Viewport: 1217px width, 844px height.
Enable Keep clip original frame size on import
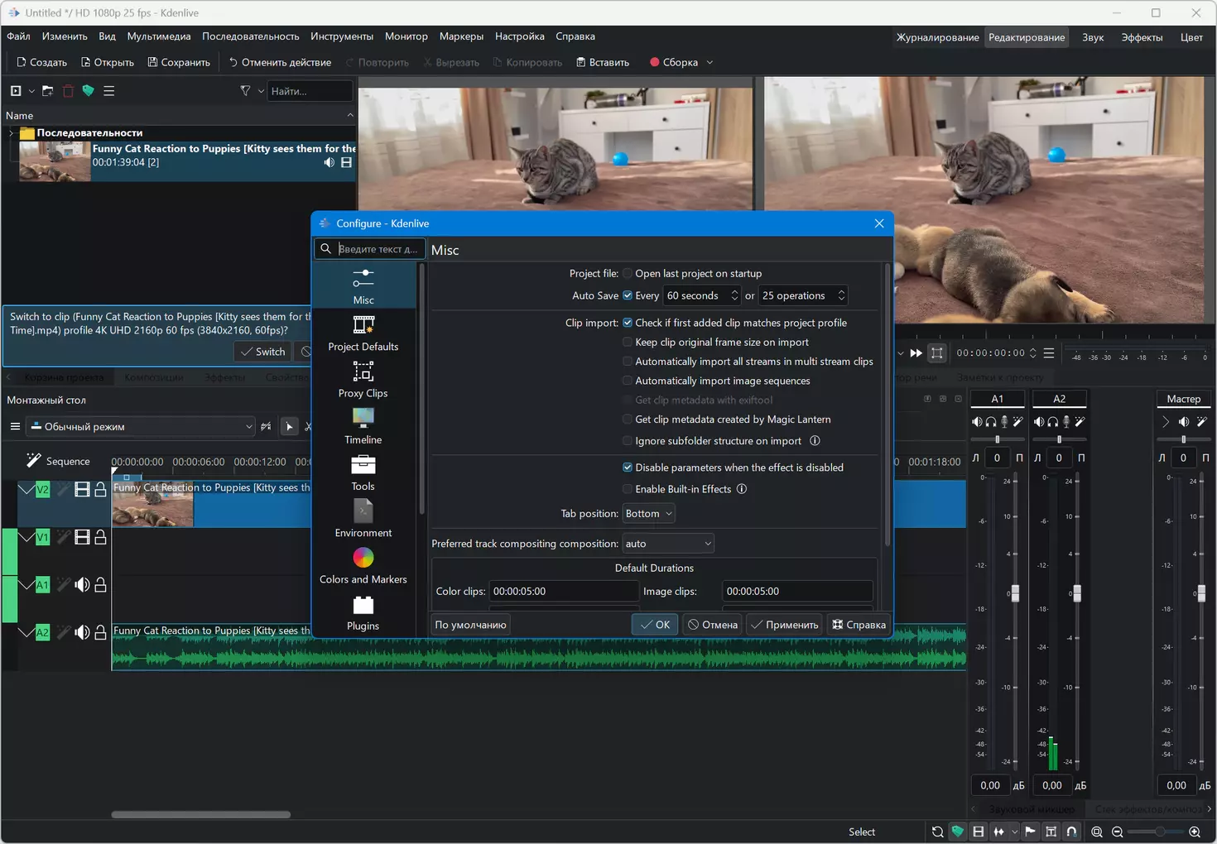tap(628, 342)
